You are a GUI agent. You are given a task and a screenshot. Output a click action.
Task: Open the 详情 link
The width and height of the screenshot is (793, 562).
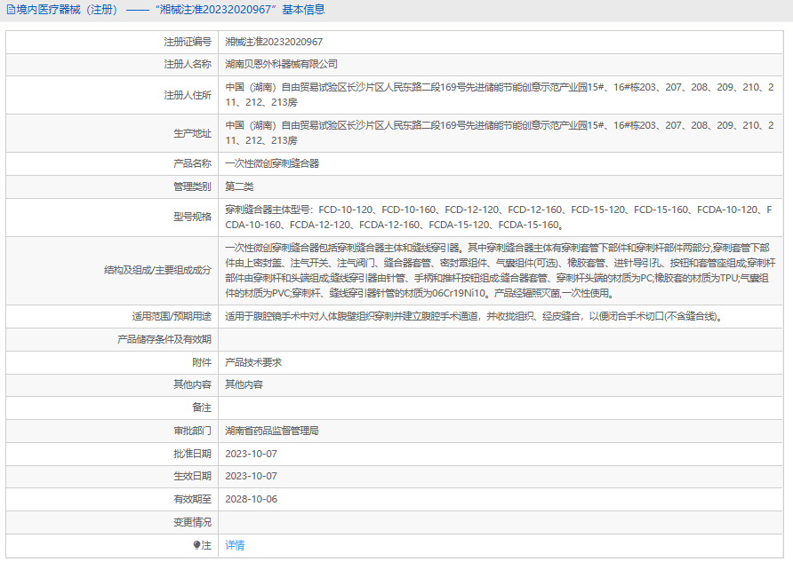tap(235, 545)
